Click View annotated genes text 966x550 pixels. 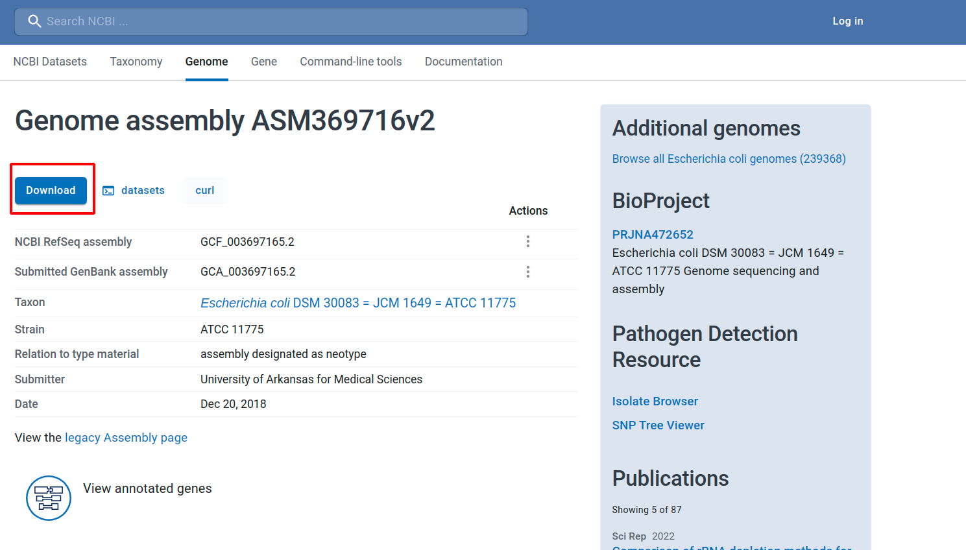click(x=147, y=488)
